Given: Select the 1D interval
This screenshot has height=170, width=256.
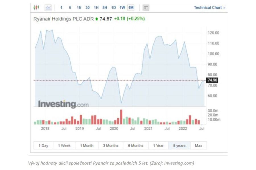Looking at the screenshot, I should click(113, 8).
